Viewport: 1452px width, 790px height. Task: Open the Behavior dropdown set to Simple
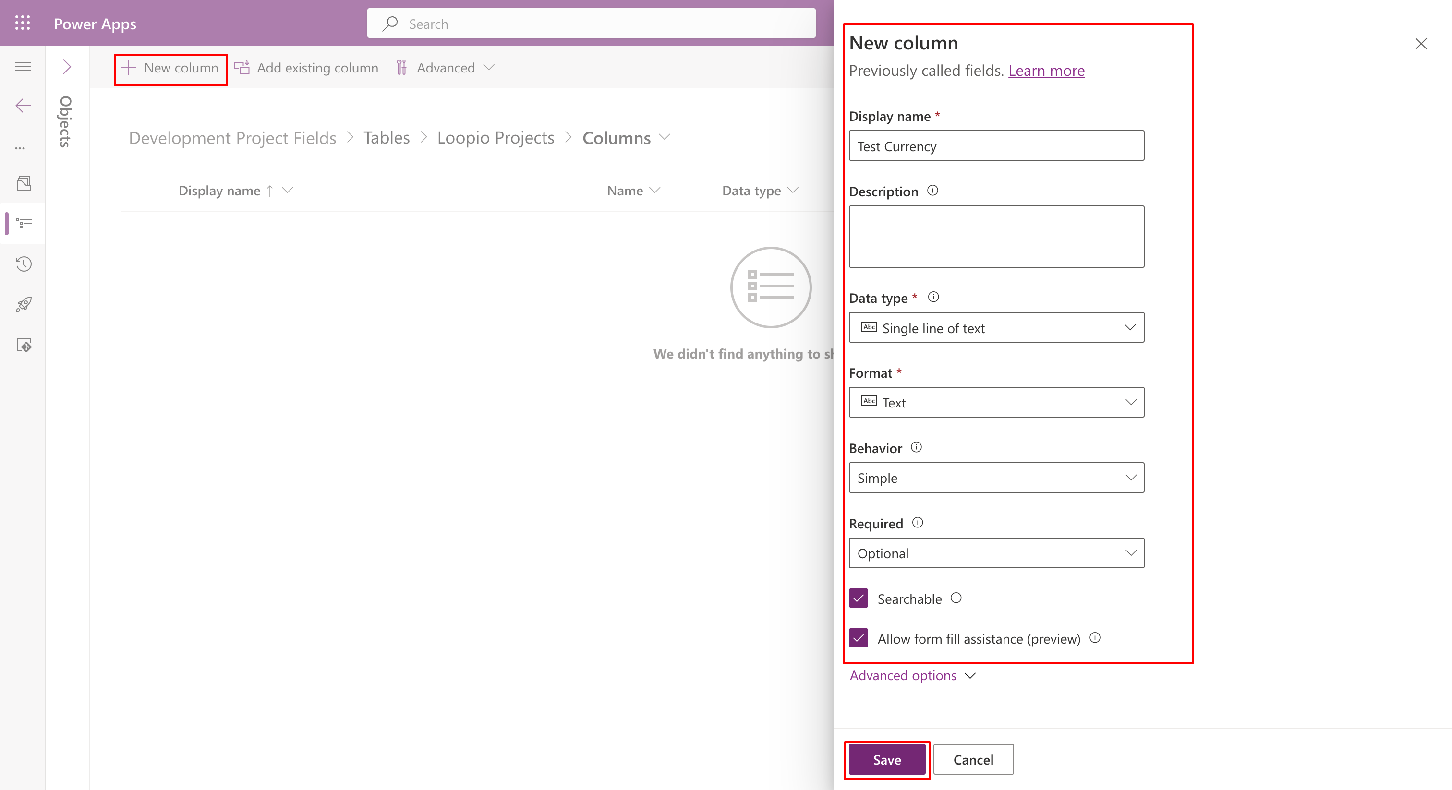click(996, 478)
